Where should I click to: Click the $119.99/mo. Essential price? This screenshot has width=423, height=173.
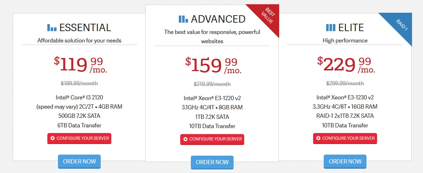tap(80, 64)
